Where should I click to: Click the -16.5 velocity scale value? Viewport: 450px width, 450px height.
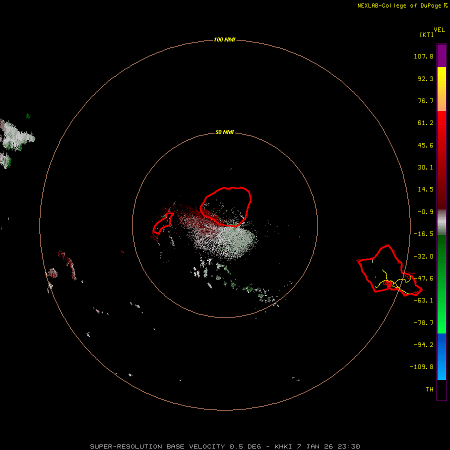click(423, 234)
